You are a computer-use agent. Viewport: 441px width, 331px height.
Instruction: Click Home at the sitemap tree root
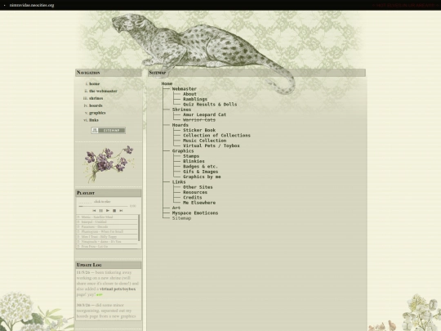click(167, 83)
